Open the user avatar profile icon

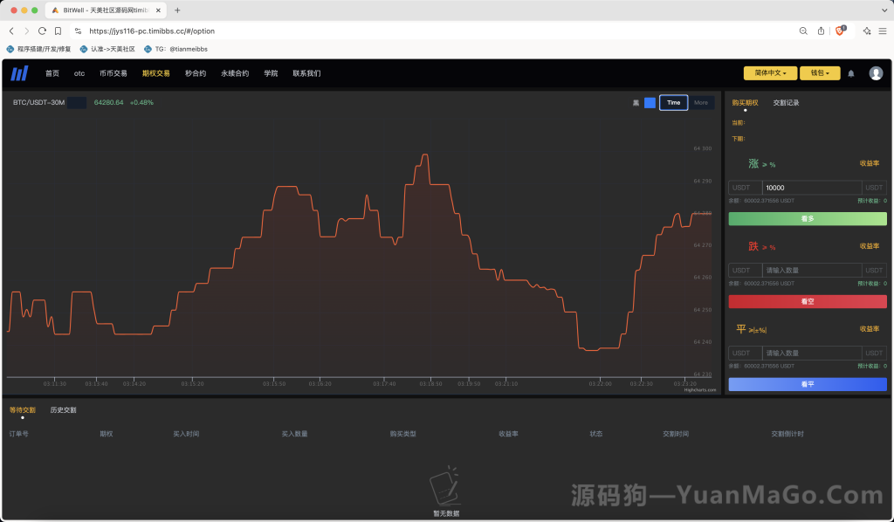click(876, 73)
